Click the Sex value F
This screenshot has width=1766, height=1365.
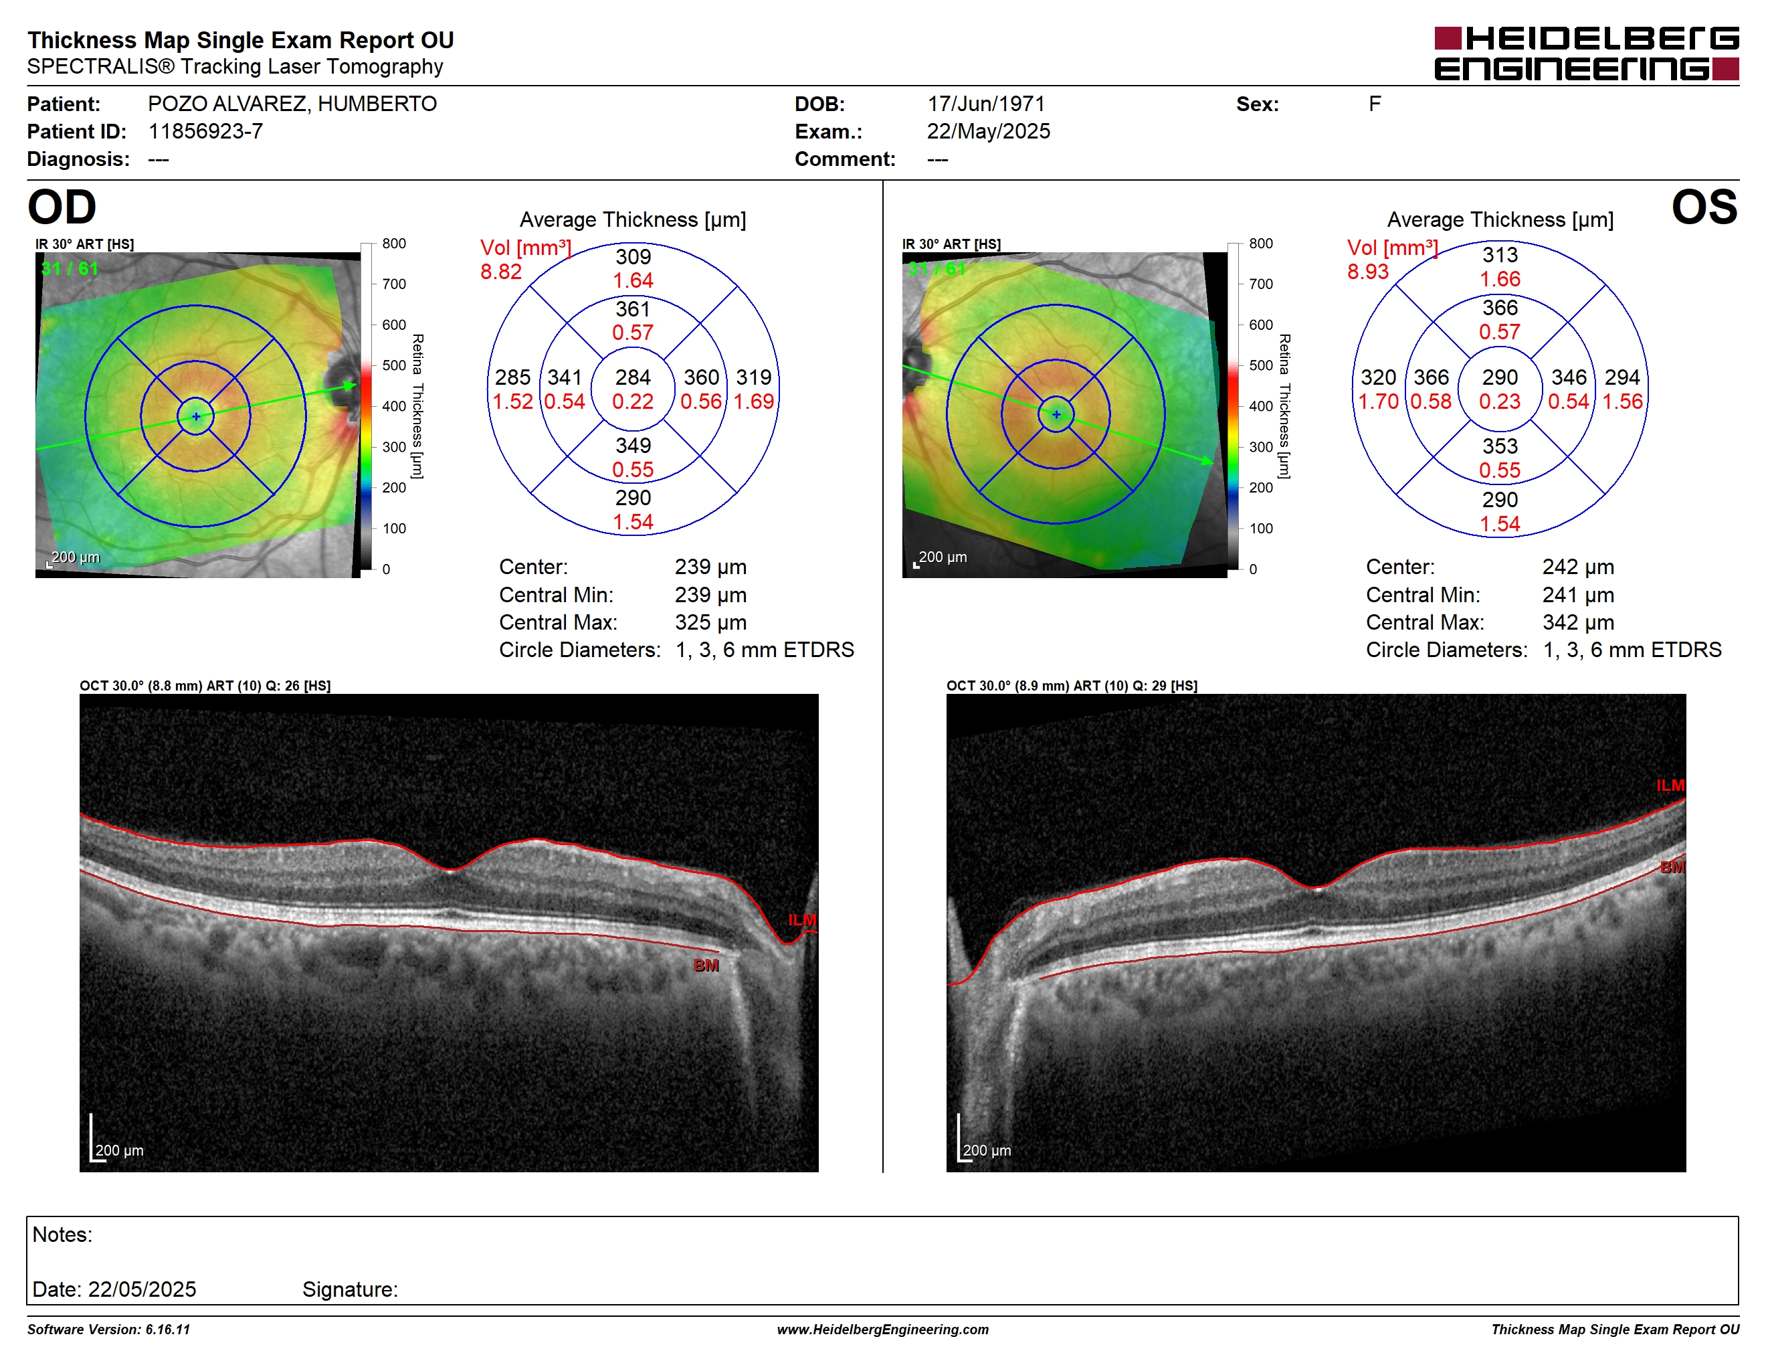click(1375, 104)
